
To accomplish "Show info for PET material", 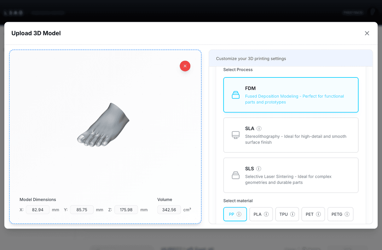I will point(318,214).
